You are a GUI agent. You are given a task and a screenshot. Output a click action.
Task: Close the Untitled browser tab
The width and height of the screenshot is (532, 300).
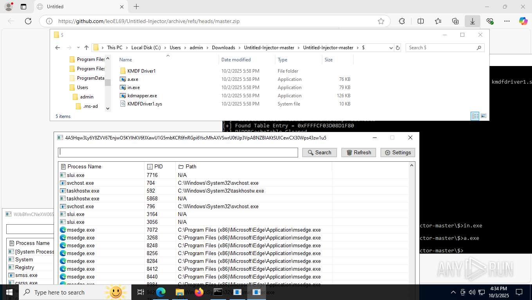122,7
